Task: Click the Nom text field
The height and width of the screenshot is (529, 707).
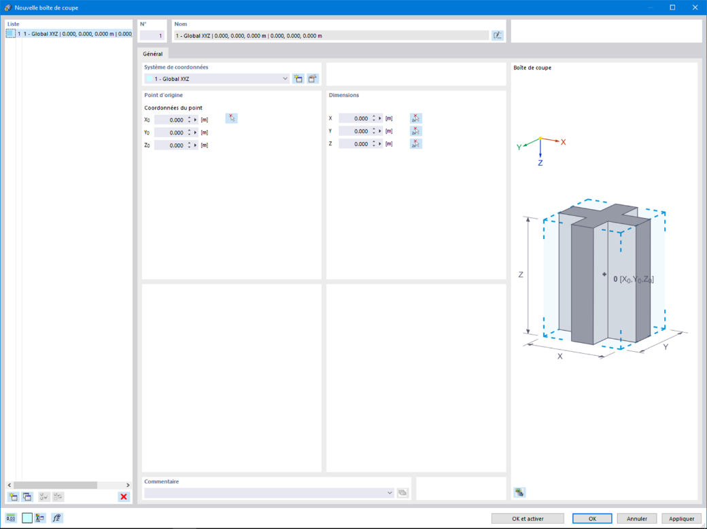Action: (x=332, y=35)
